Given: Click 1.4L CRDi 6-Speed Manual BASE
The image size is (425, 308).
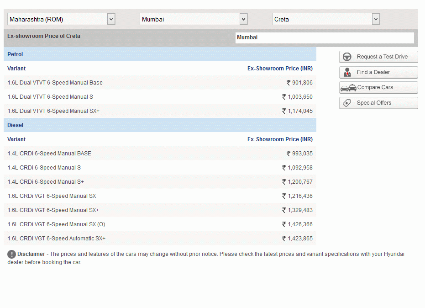Looking at the screenshot, I should 49,154.
